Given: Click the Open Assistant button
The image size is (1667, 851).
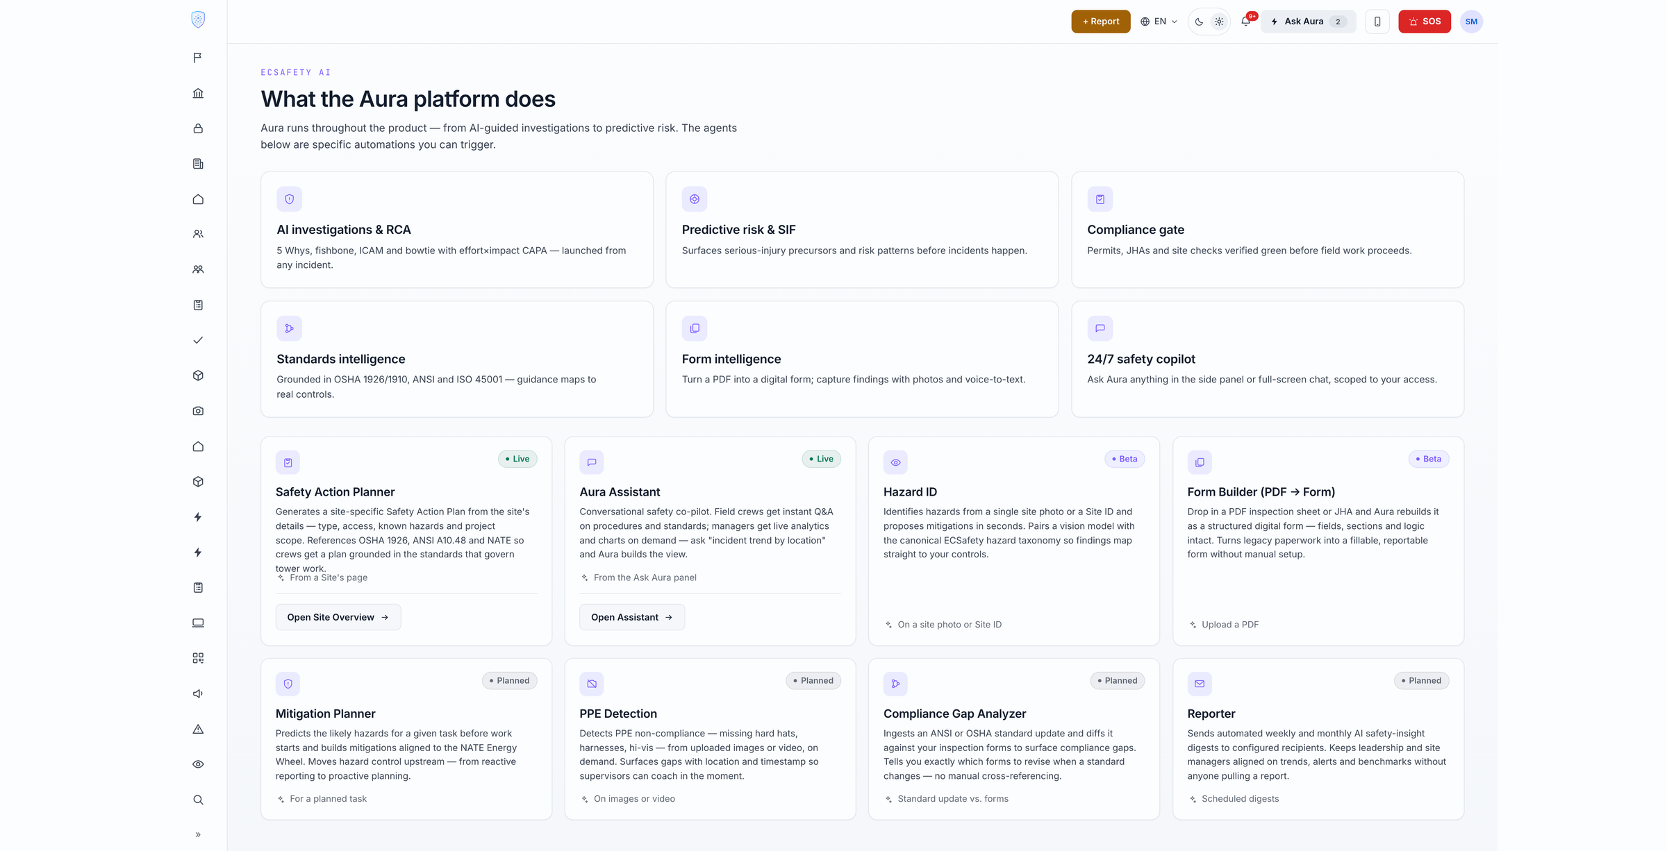Looking at the screenshot, I should [x=632, y=617].
